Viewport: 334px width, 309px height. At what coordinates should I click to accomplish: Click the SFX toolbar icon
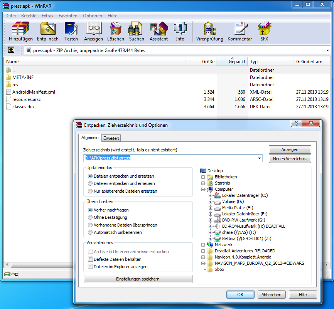(264, 29)
